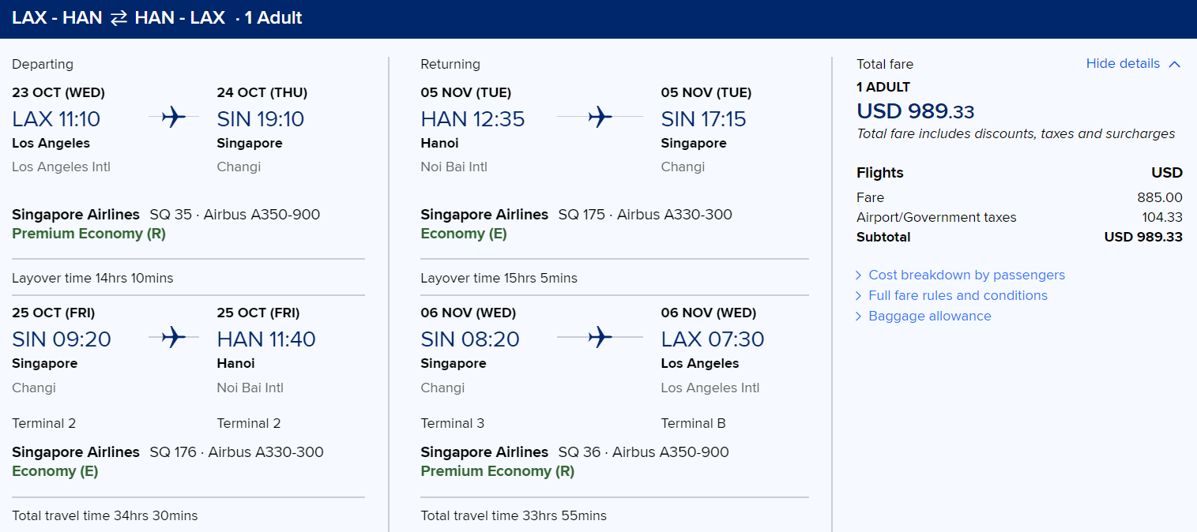
Task: Click the round-trip arrows icon in header
Action: [x=119, y=18]
